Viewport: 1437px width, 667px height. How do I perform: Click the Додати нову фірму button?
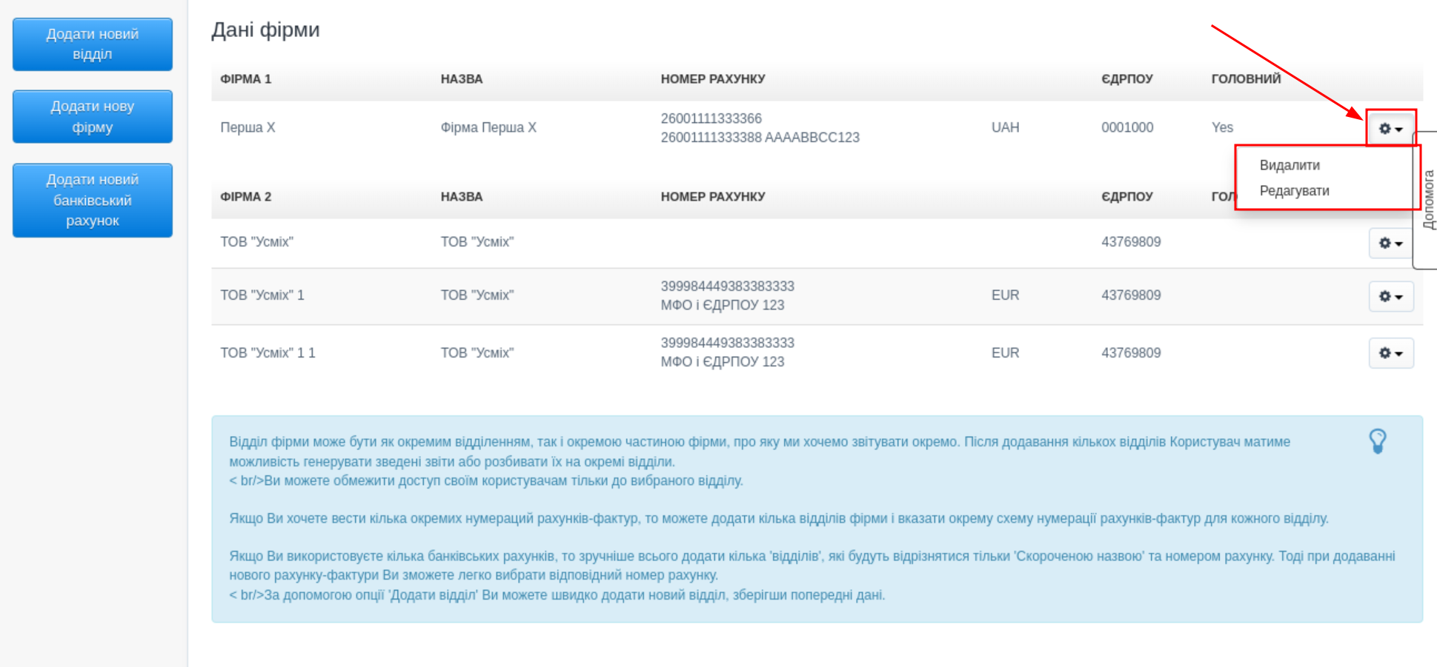point(93,116)
